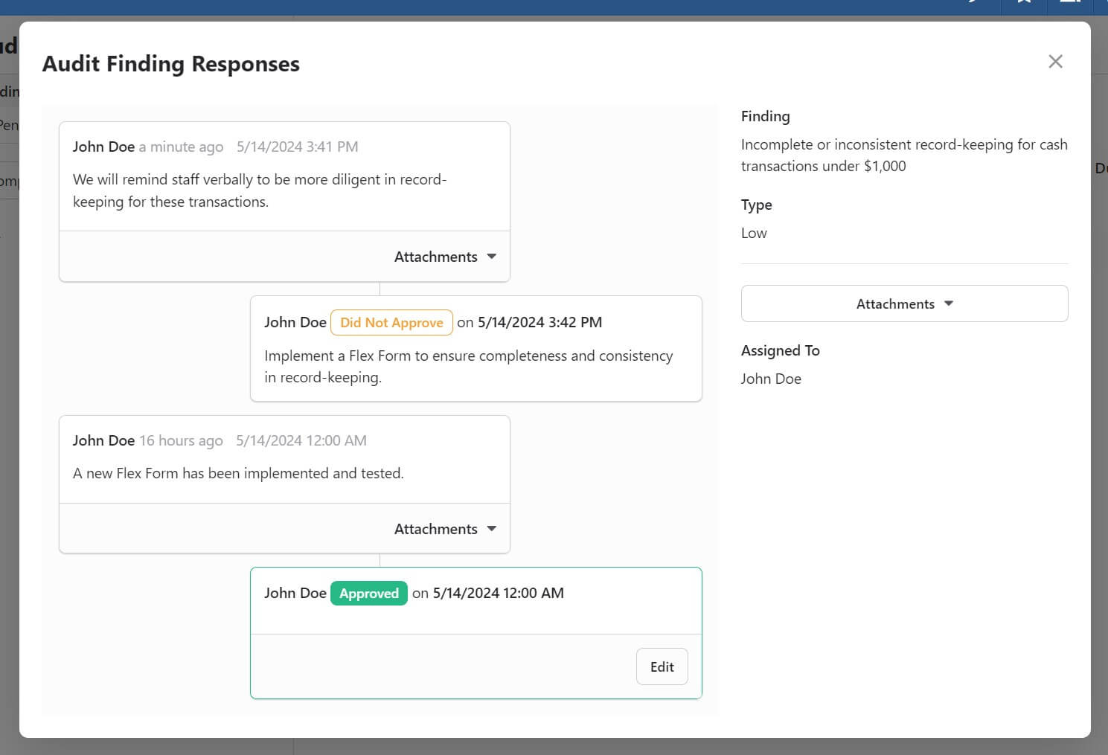The width and height of the screenshot is (1108, 755).
Task: Expand Attachments under the verbal reminder response
Action: pos(444,257)
